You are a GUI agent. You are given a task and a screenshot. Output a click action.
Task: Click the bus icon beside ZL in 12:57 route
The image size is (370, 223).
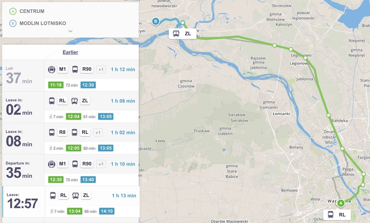[x=75, y=196]
